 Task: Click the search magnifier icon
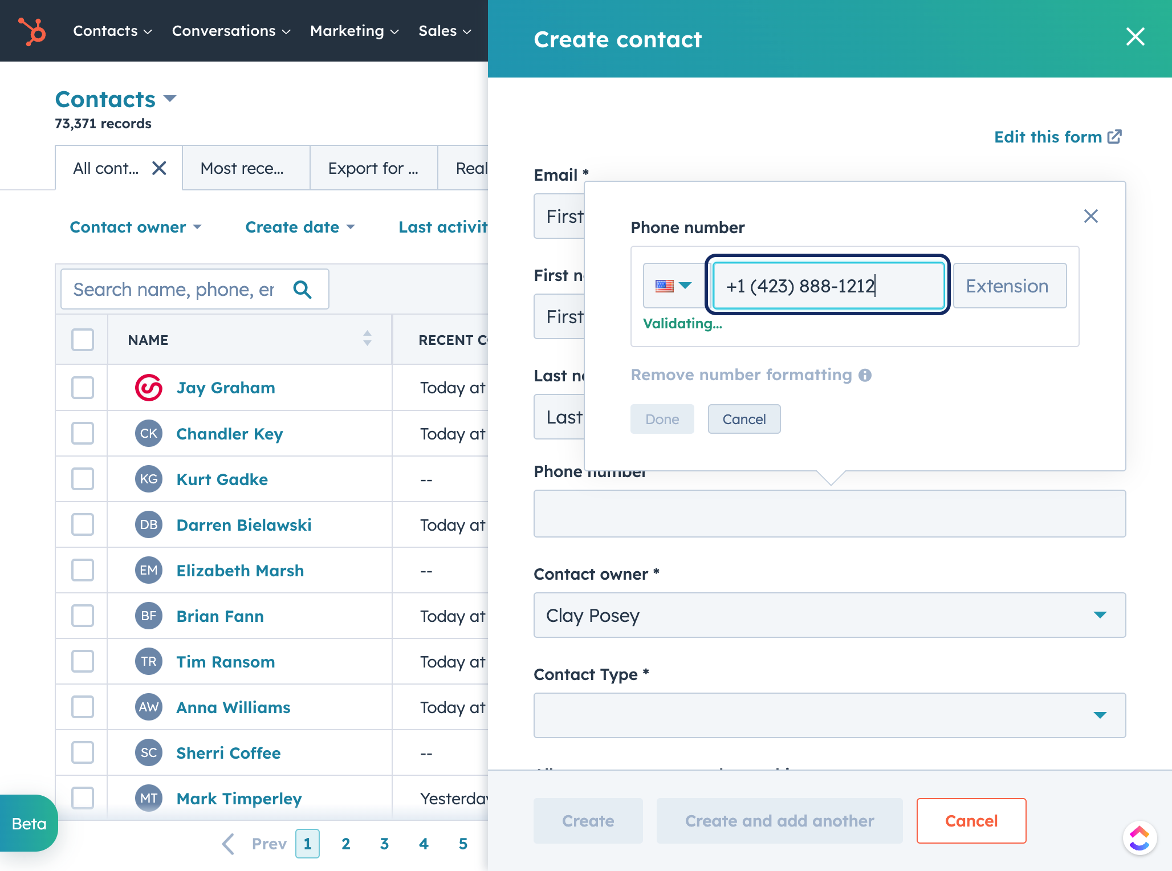tap(302, 290)
